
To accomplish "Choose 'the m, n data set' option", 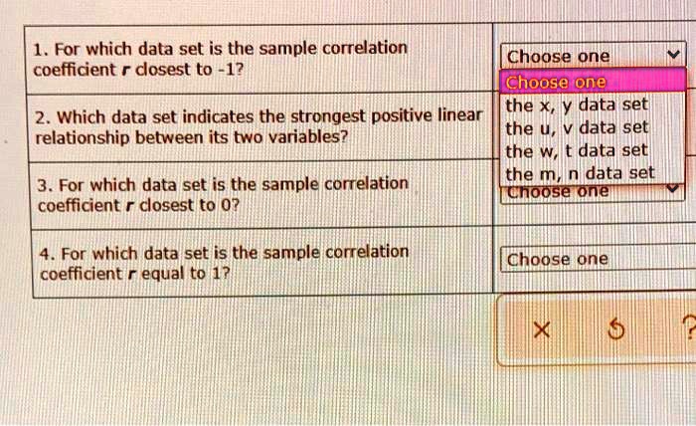I will pyautogui.click(x=580, y=172).
